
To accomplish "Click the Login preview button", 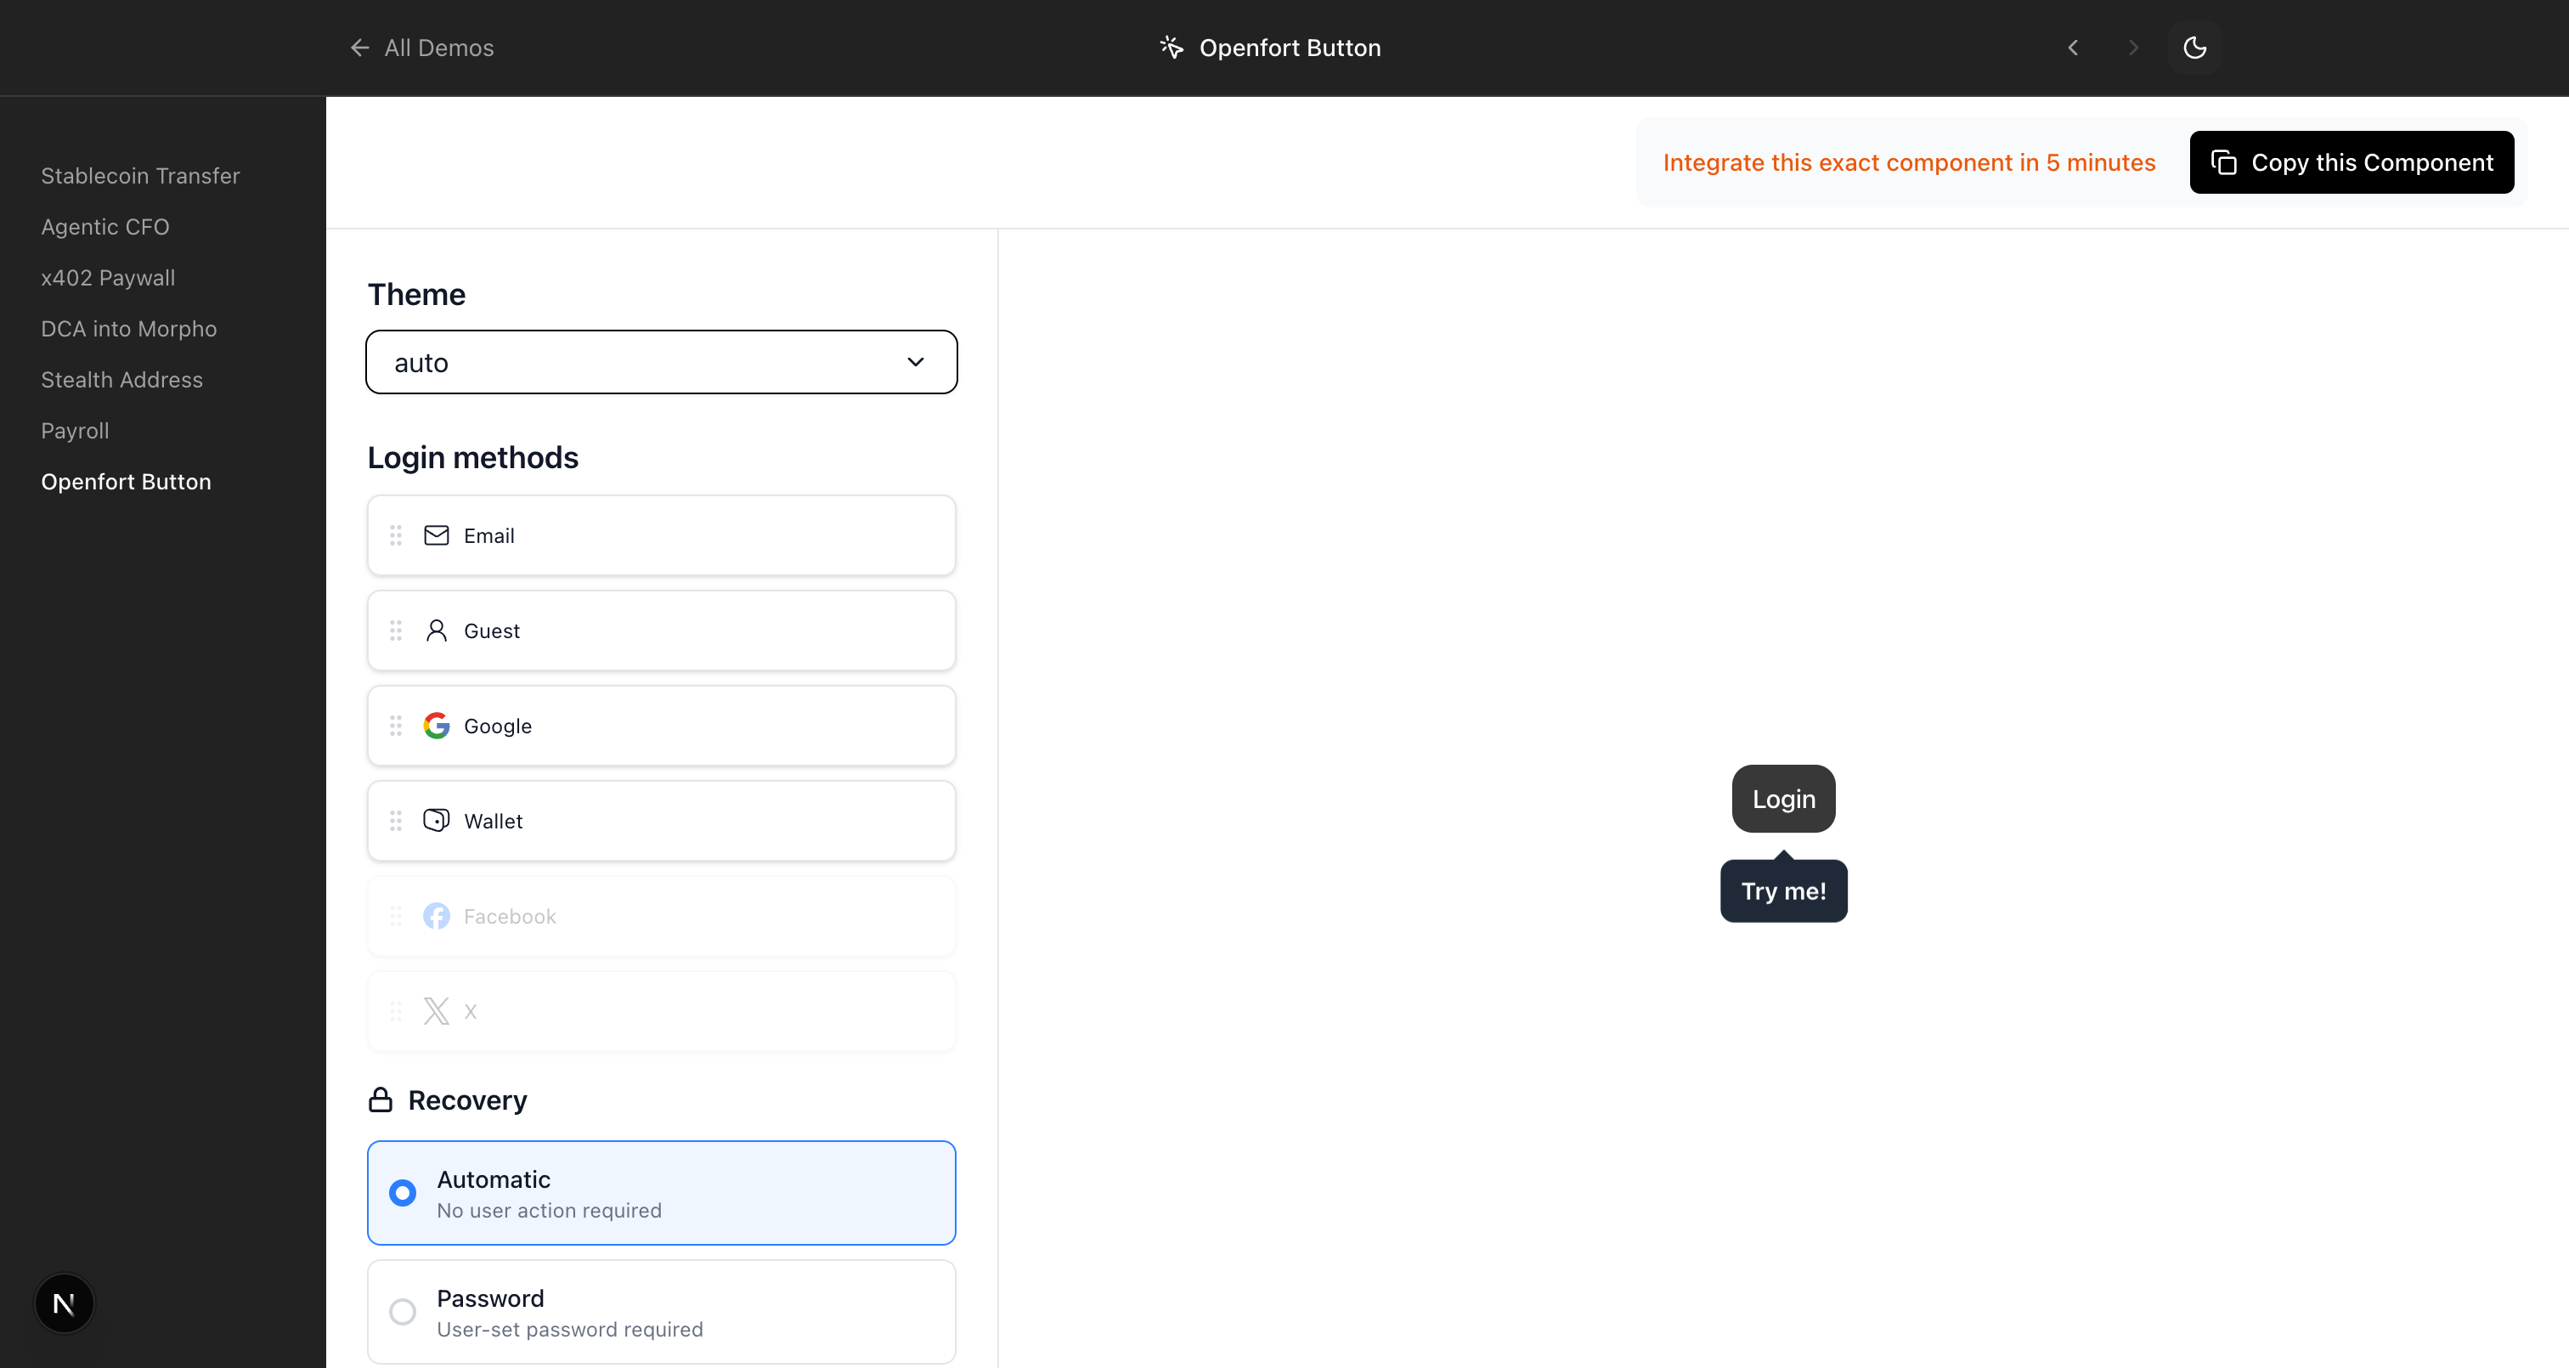I will tap(1783, 798).
